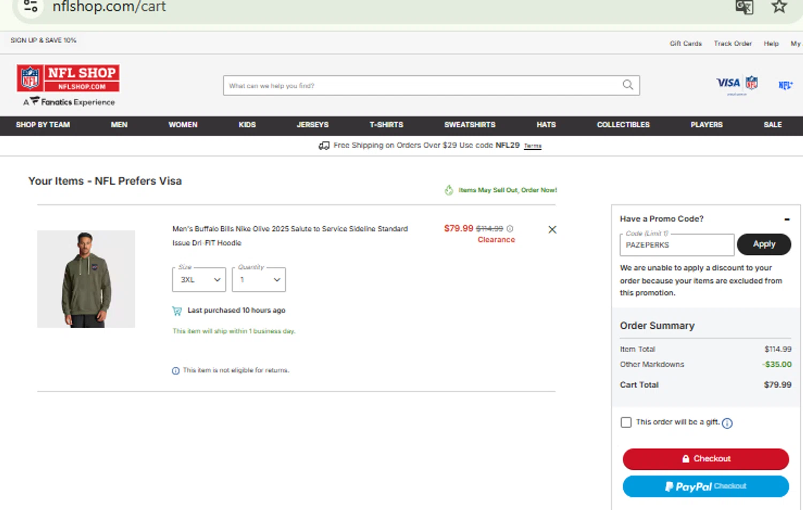Screen dimensions: 803x510
Task: Open the Shop By Team menu
Action: (x=43, y=125)
